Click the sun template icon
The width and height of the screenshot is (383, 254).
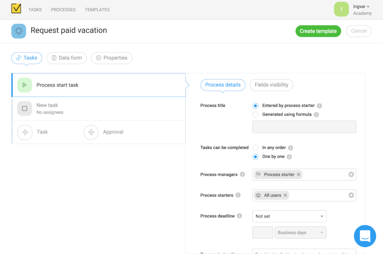(x=19, y=31)
